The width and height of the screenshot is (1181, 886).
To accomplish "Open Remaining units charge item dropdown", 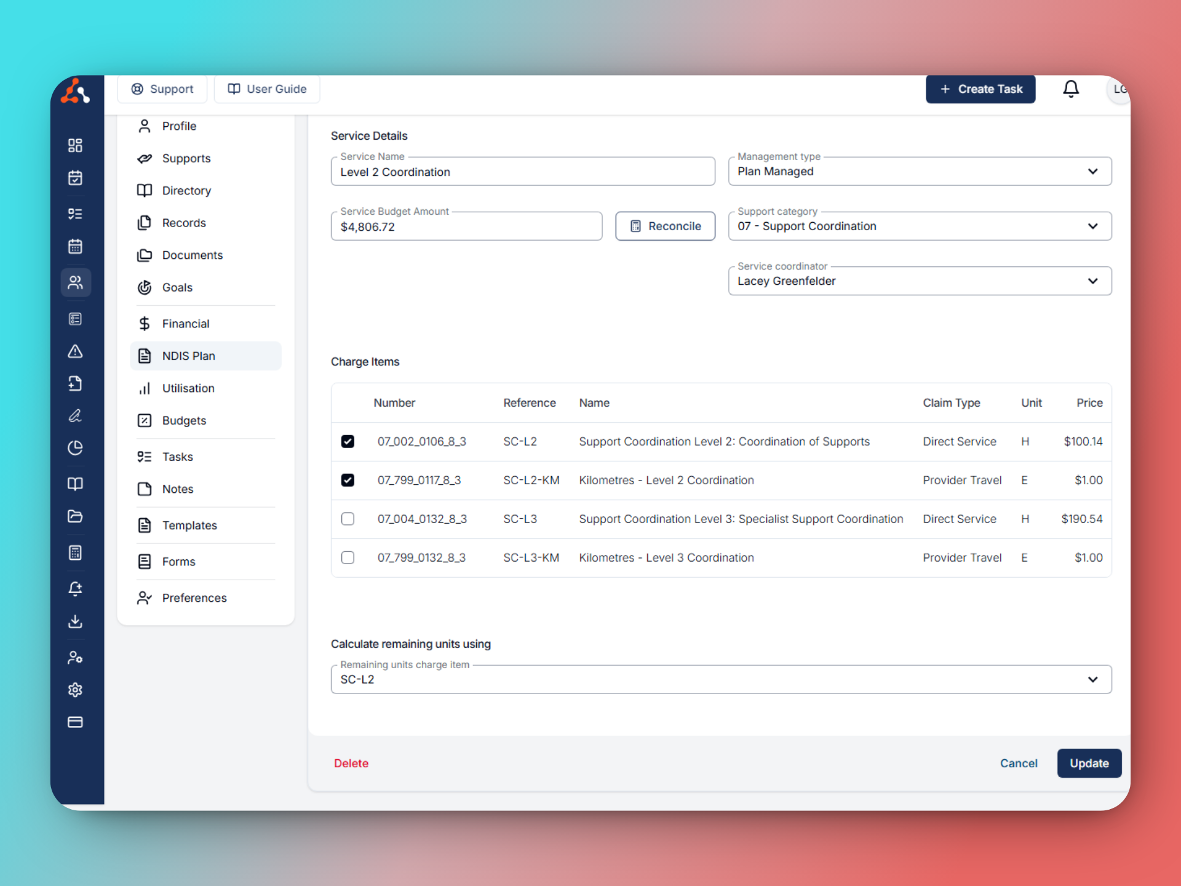I will tap(720, 679).
